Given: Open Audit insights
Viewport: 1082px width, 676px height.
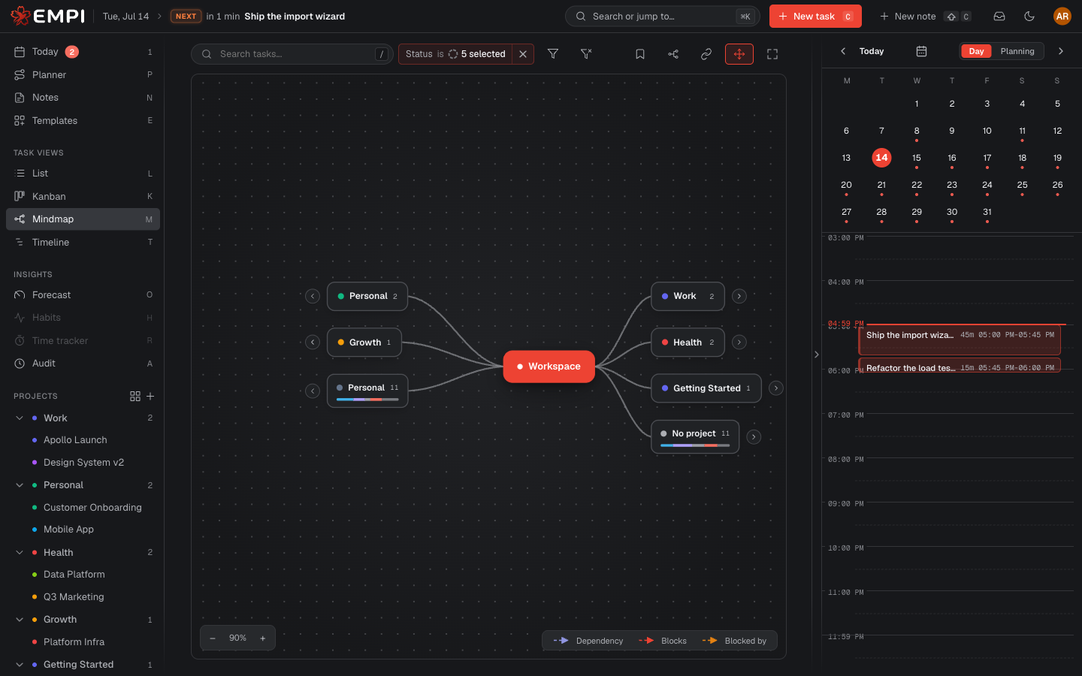Looking at the screenshot, I should coord(83,364).
